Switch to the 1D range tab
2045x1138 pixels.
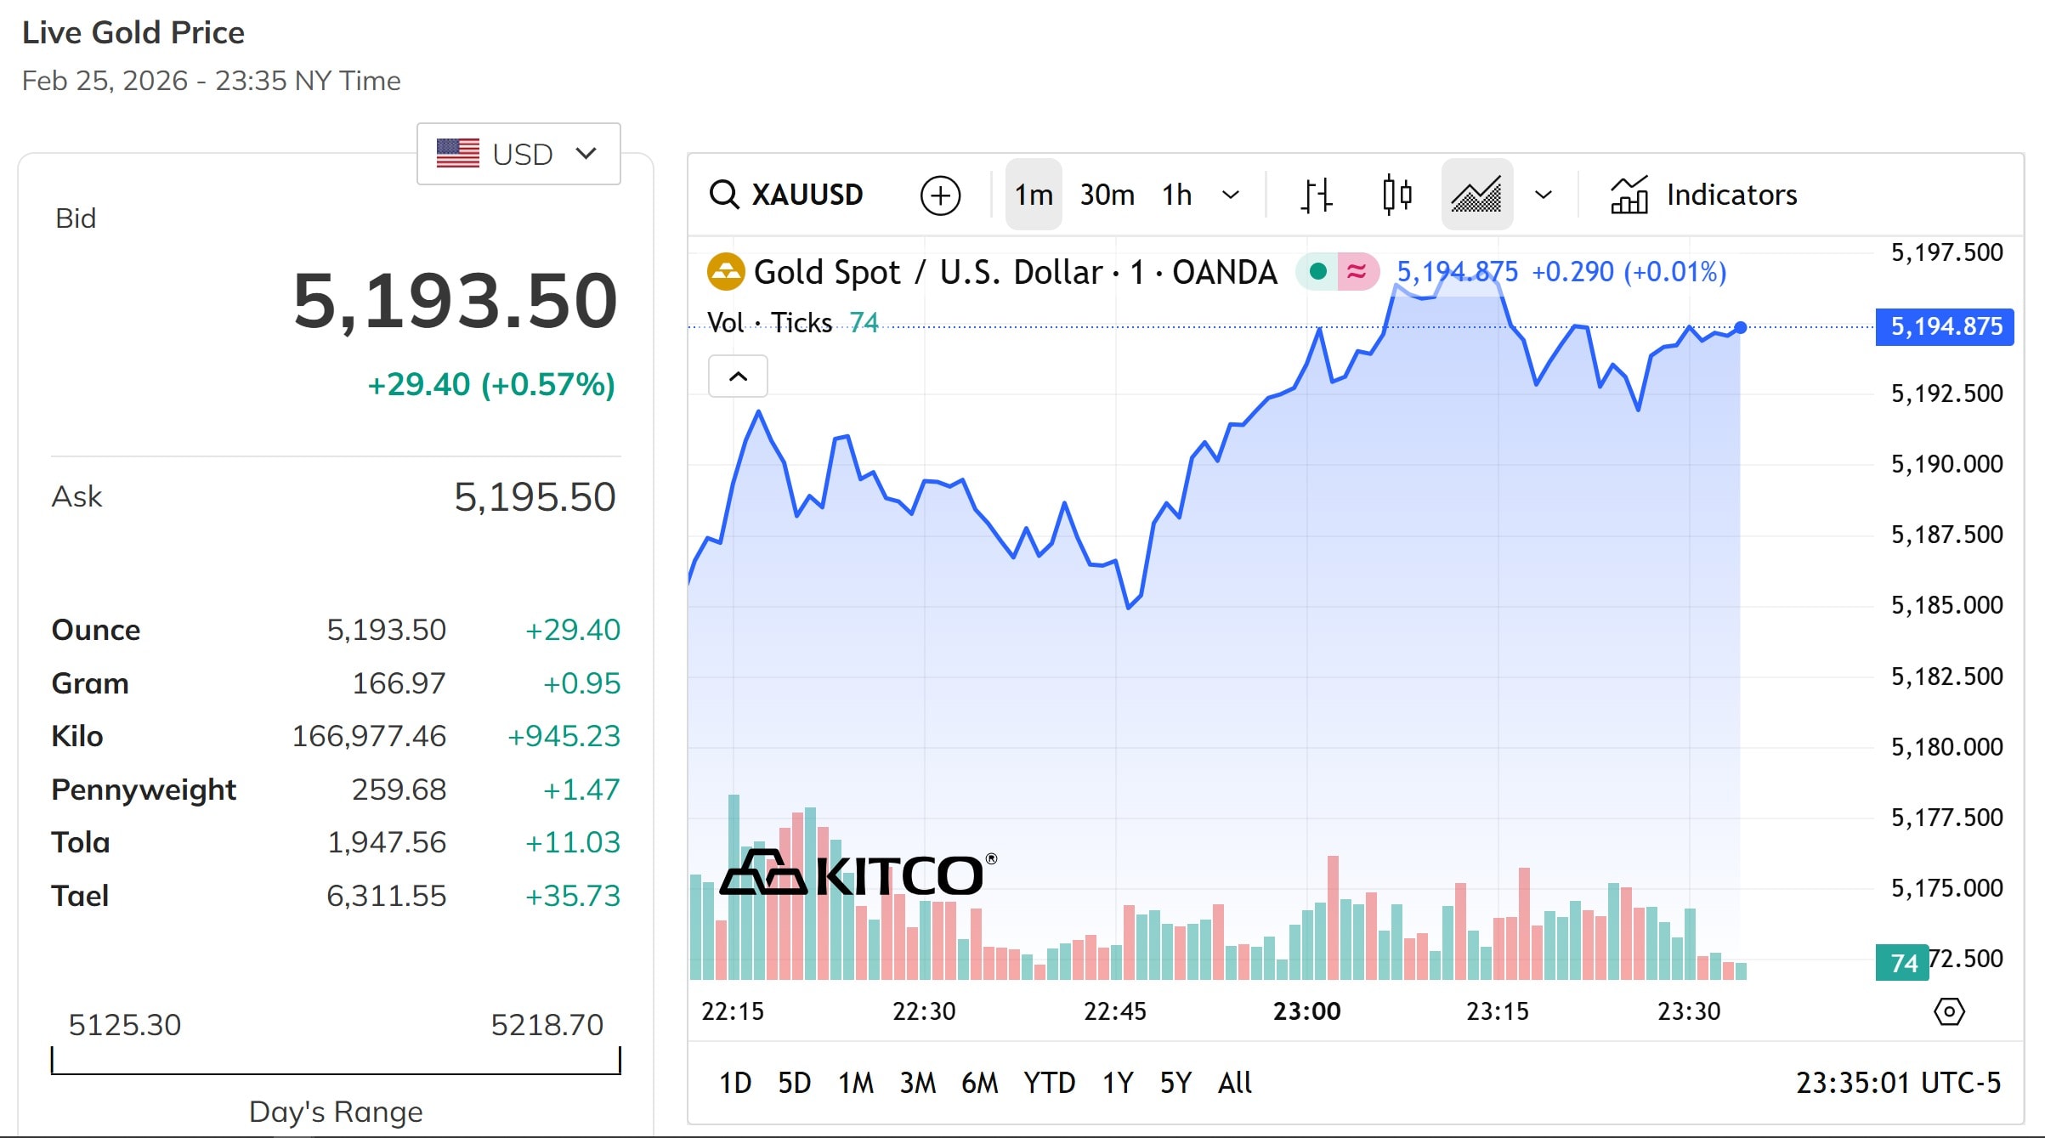[734, 1083]
